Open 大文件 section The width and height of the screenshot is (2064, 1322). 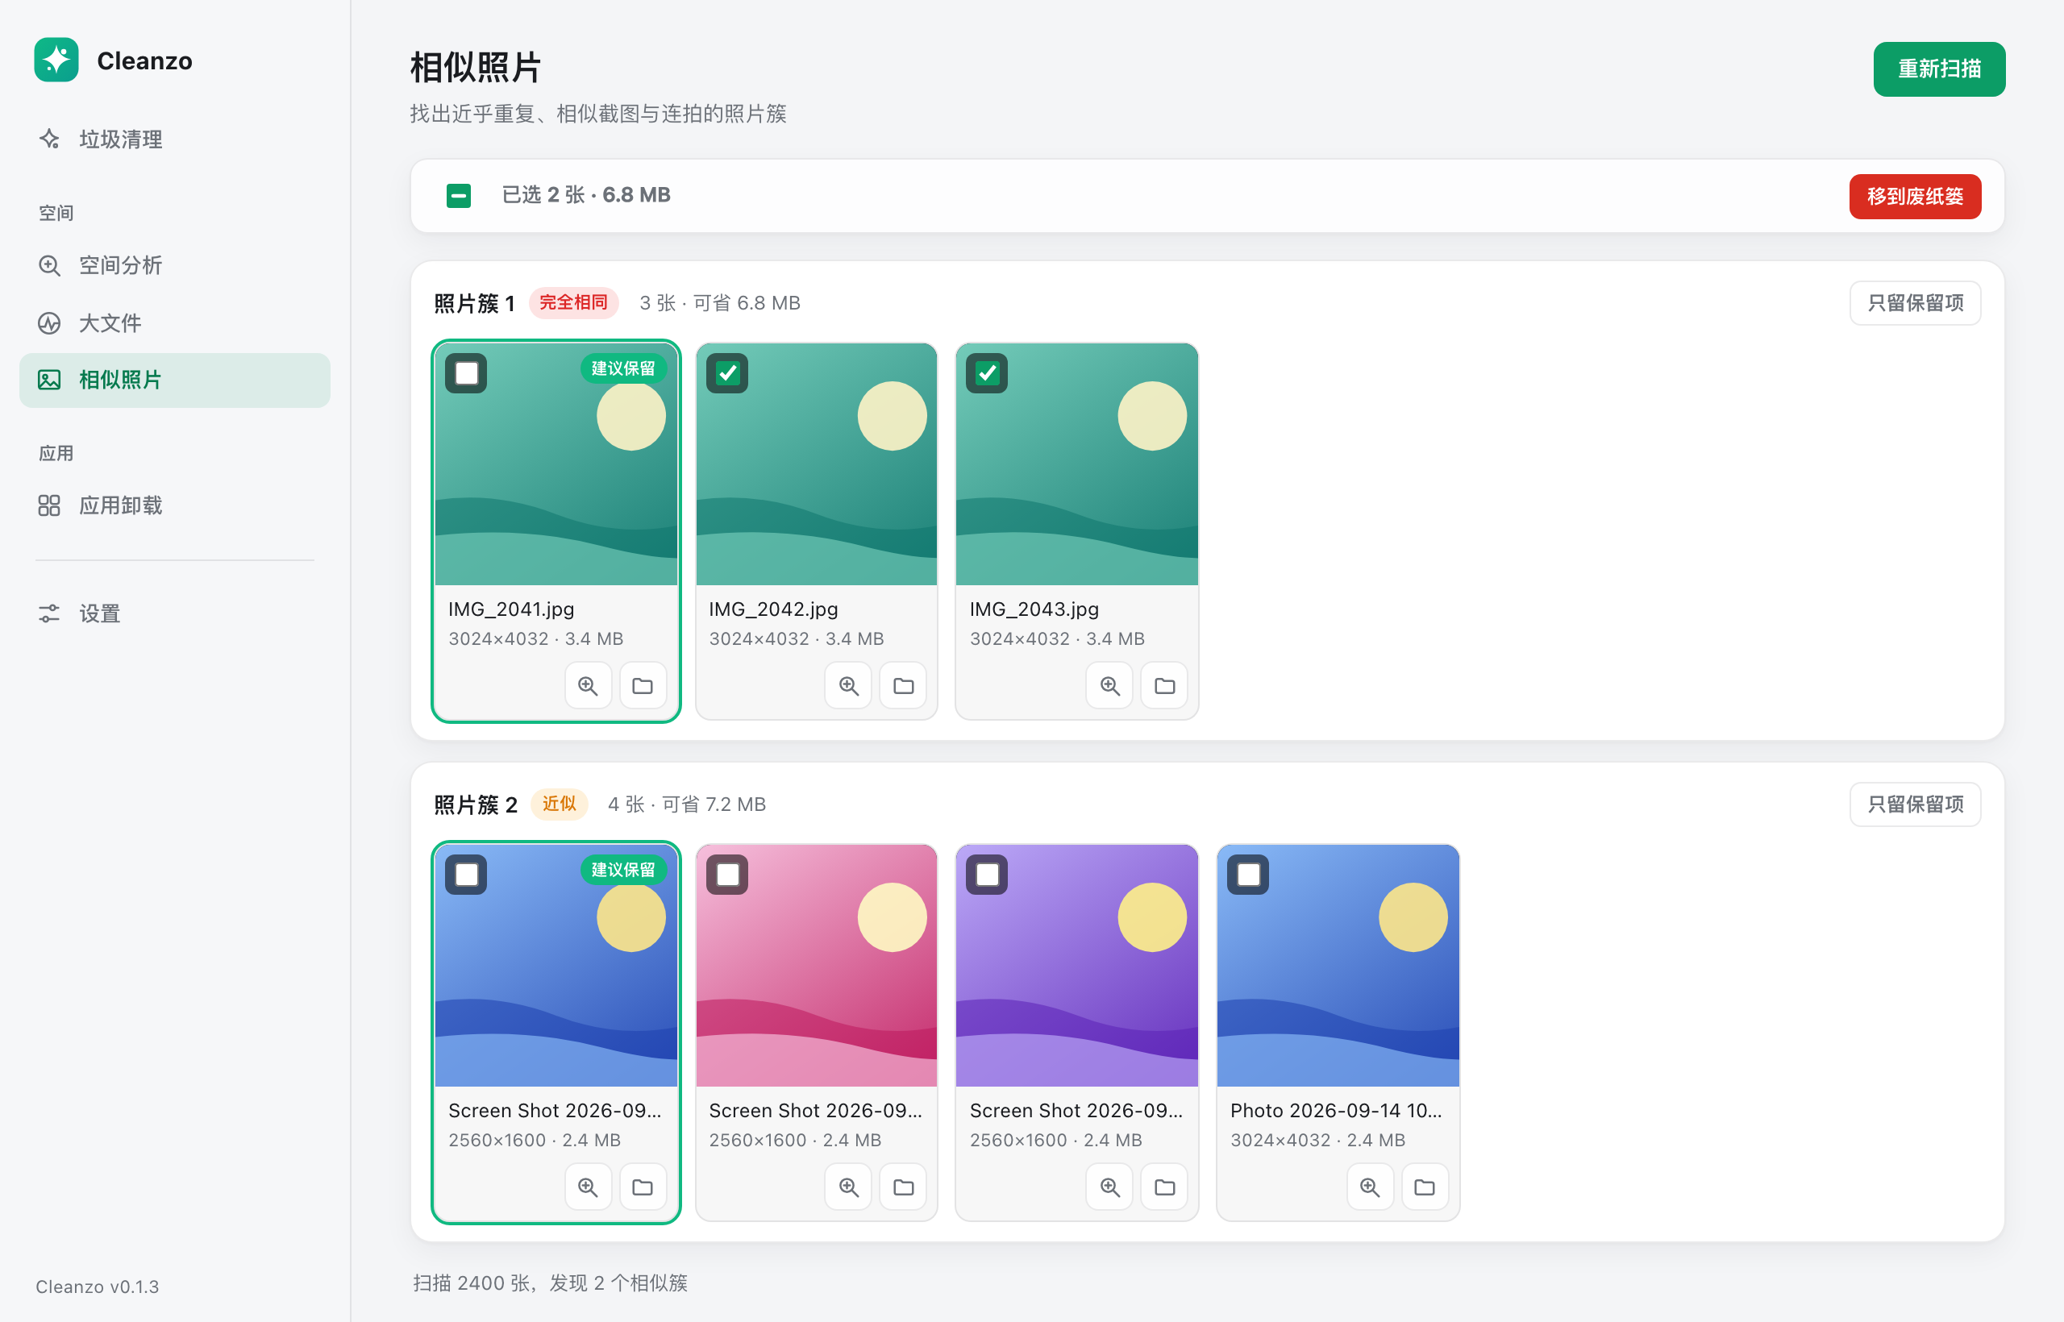174,322
